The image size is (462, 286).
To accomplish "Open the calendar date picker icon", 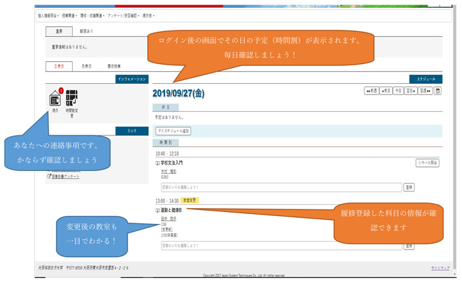I will tap(438, 91).
